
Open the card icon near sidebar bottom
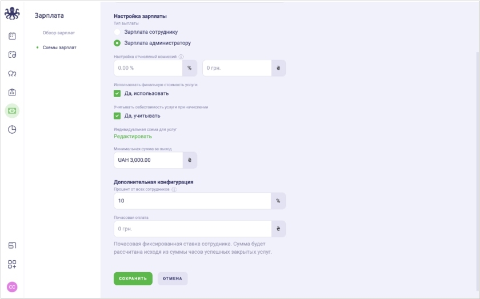12,245
